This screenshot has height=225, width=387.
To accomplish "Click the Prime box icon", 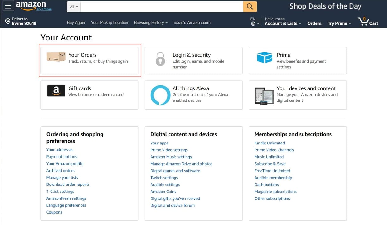I will point(264,58).
